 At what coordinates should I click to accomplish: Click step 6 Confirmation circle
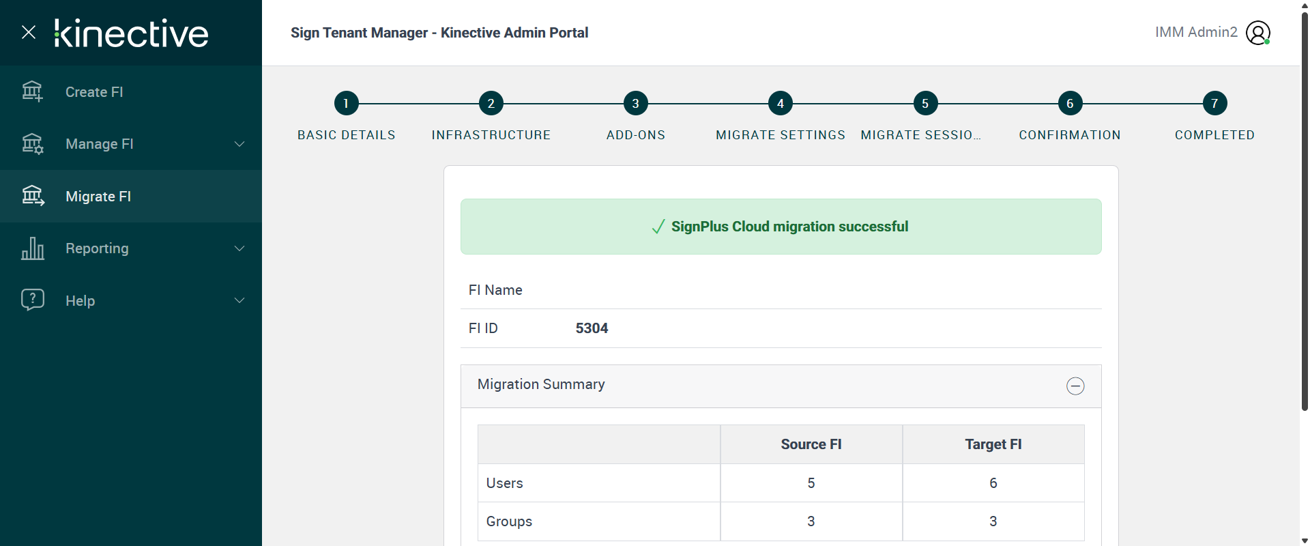click(1069, 104)
